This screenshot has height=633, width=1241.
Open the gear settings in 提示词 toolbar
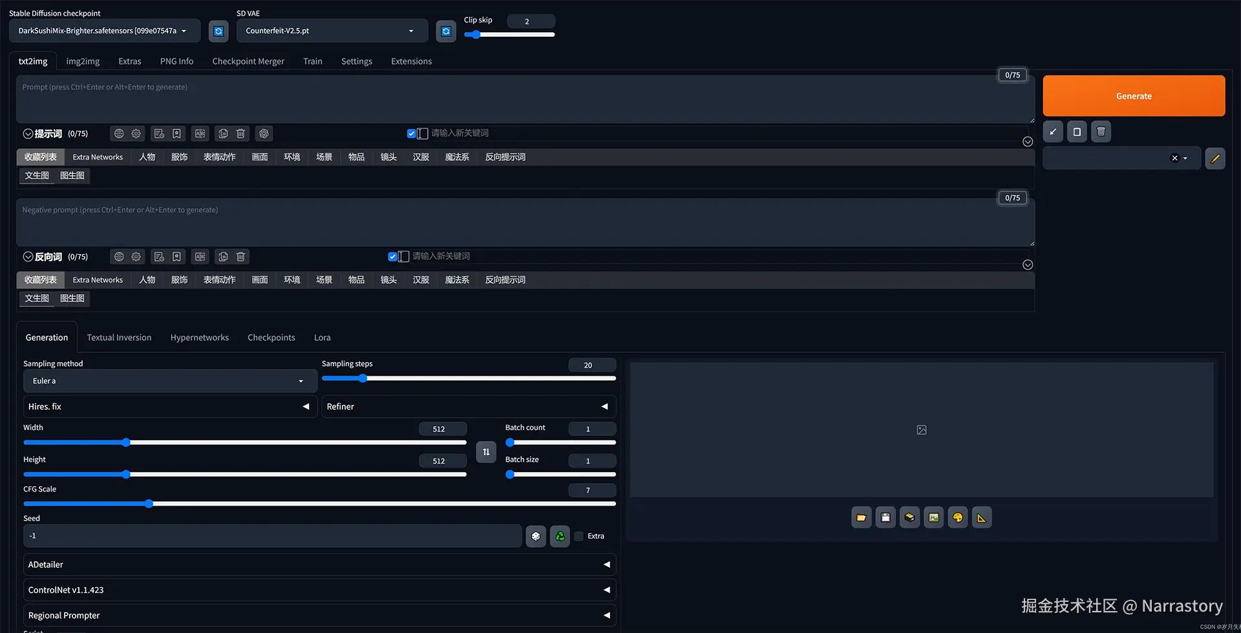136,134
